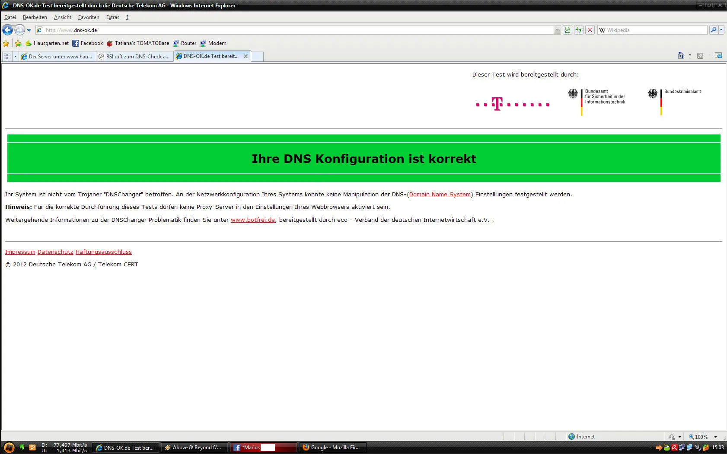Image resolution: width=727 pixels, height=454 pixels.
Task: Click the green Refresh arrows icon
Action: coord(578,30)
